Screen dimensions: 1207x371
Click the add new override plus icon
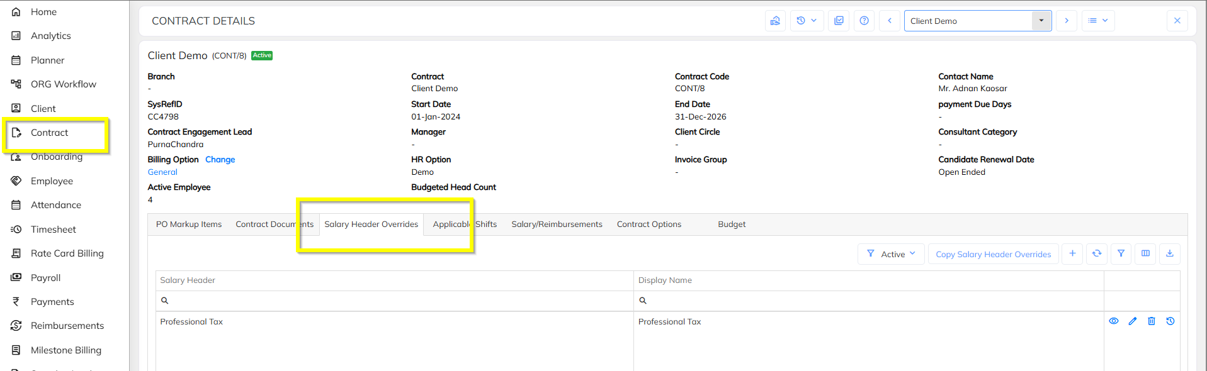point(1072,253)
